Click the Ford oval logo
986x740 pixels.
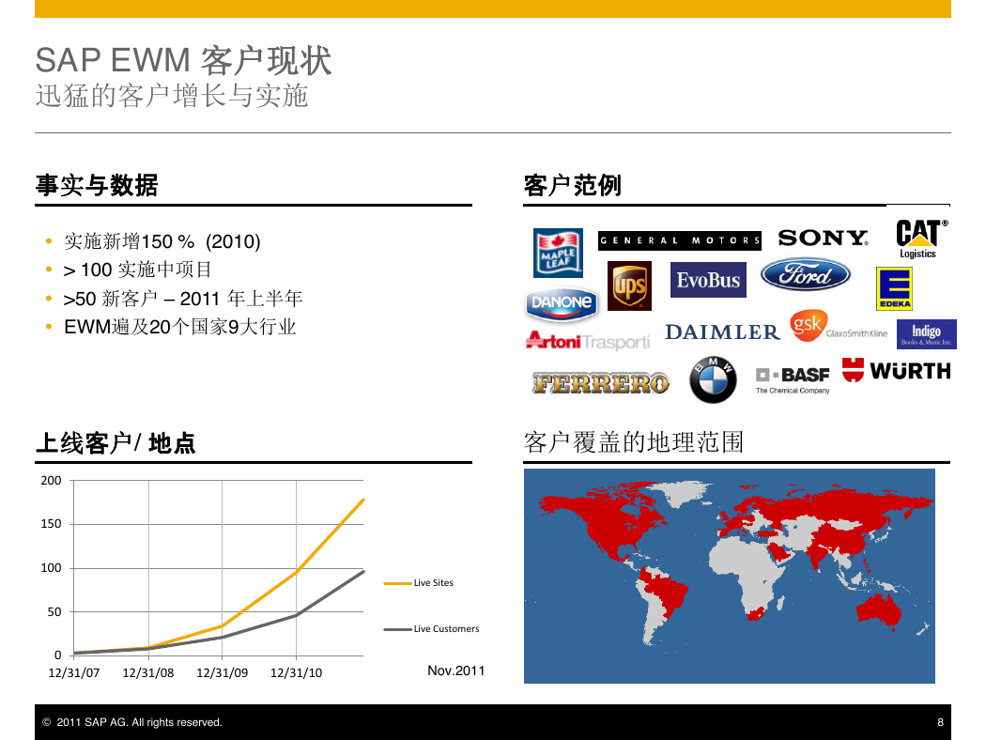tap(806, 275)
